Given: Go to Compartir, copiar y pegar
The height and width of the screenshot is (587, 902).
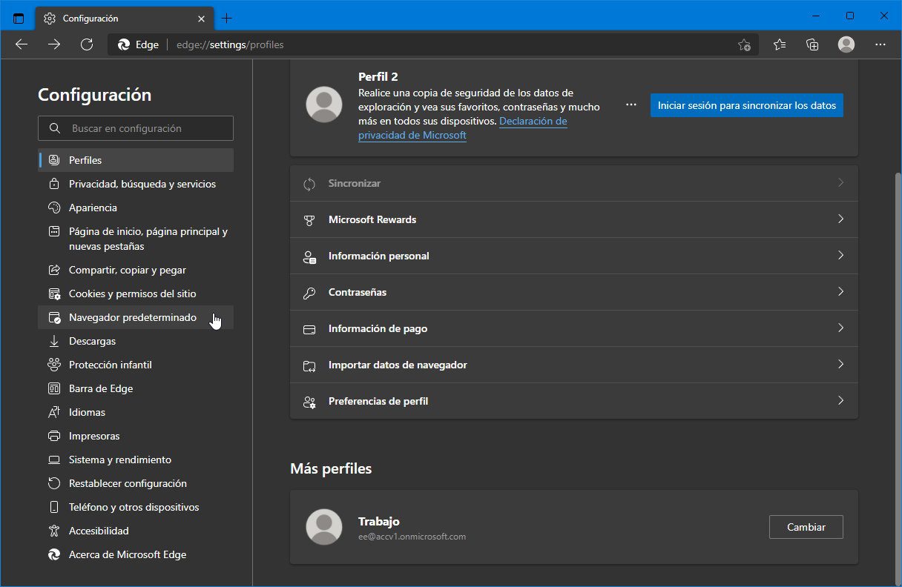Looking at the screenshot, I should (x=136, y=270).
